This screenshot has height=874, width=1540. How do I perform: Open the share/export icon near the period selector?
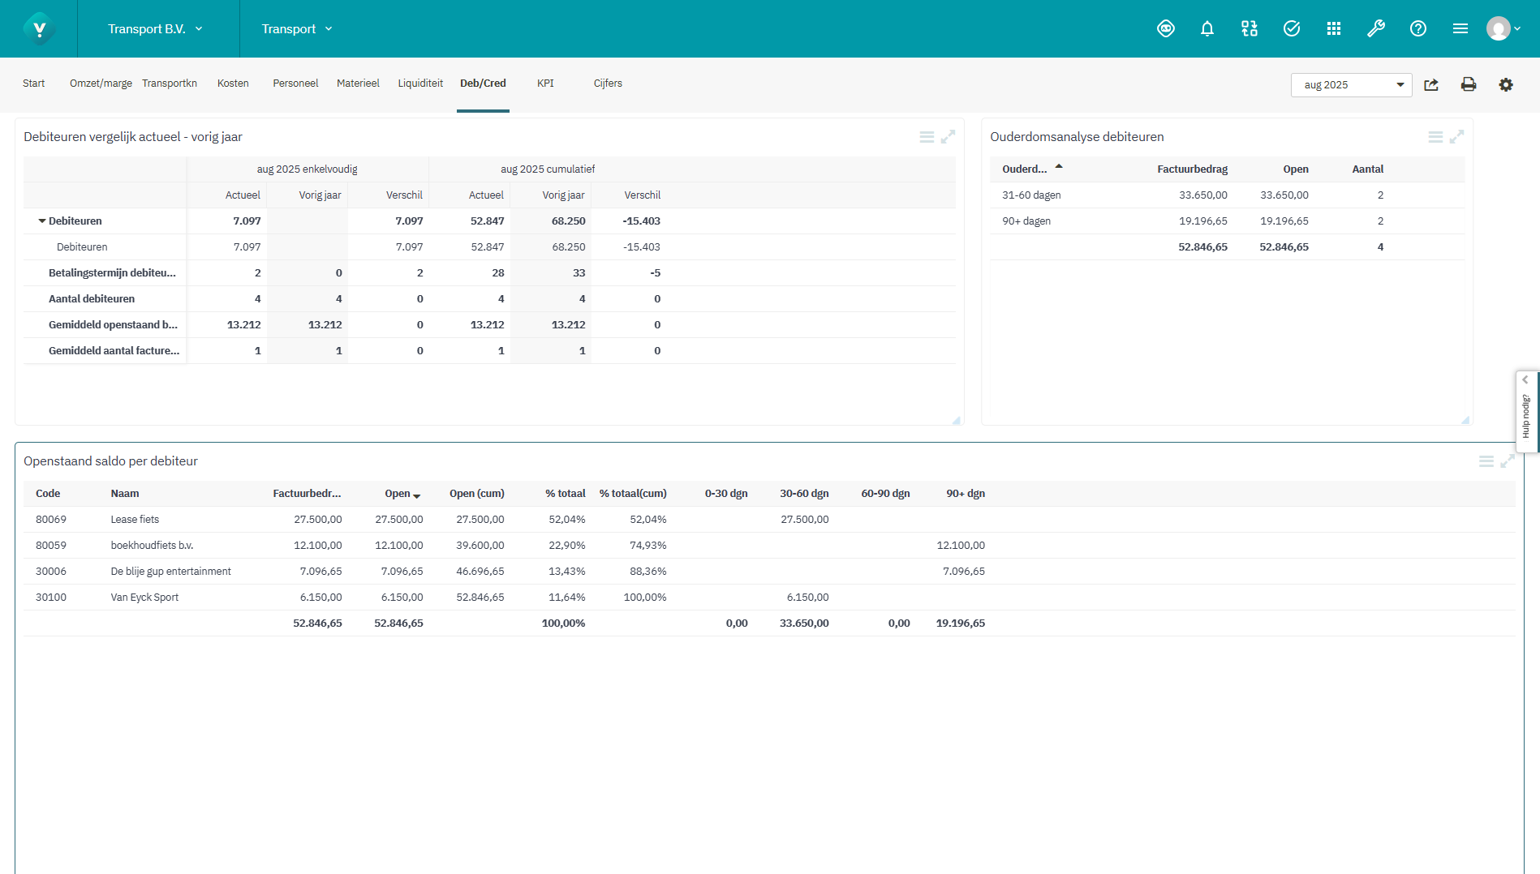tap(1431, 84)
